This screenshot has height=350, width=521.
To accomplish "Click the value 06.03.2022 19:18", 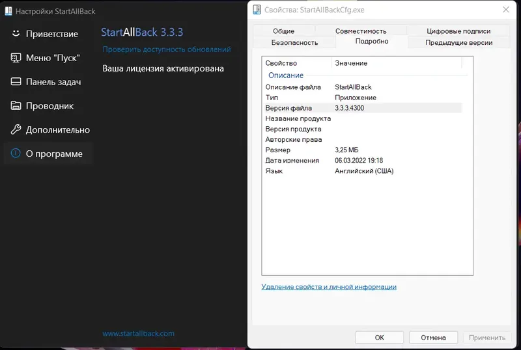I will point(359,161).
